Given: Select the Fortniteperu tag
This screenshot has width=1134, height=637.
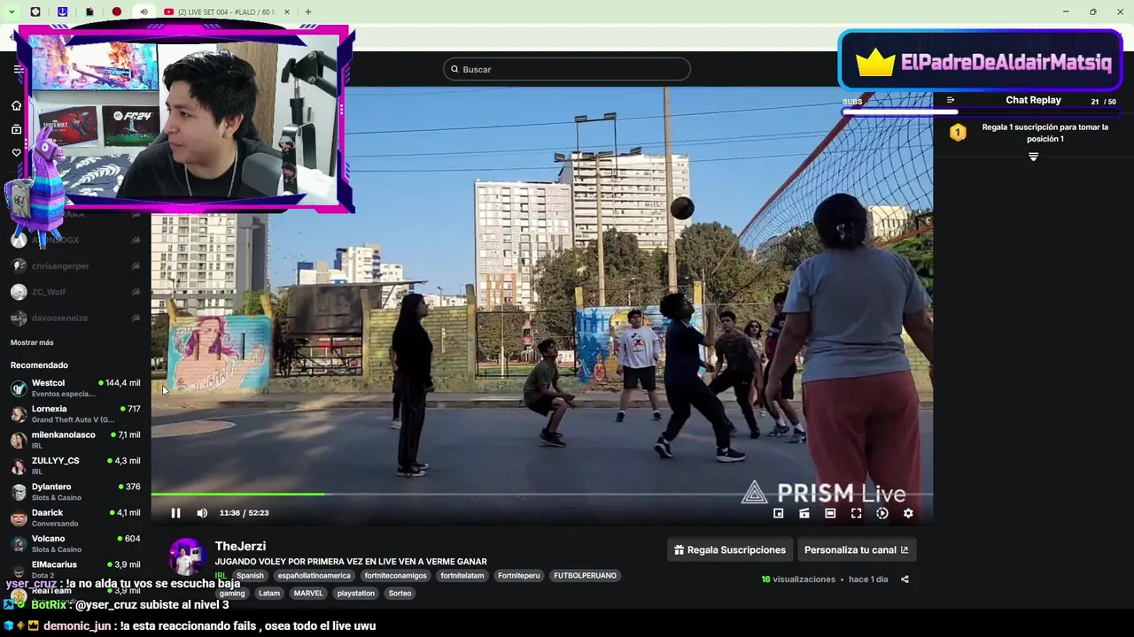Looking at the screenshot, I should tap(518, 575).
